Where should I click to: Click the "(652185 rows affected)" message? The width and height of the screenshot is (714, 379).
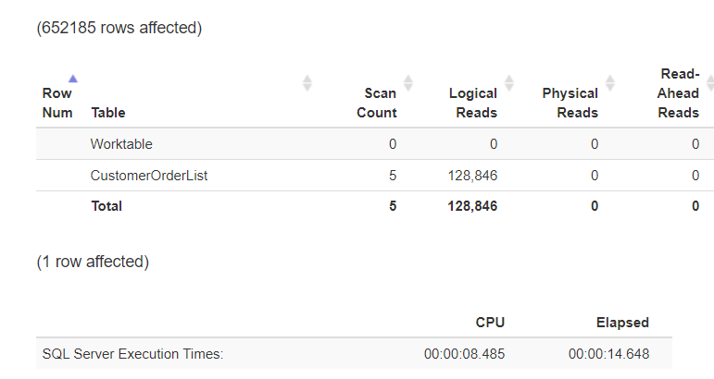pos(119,28)
